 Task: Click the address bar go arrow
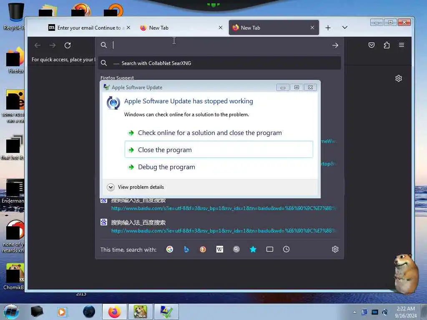click(x=335, y=45)
